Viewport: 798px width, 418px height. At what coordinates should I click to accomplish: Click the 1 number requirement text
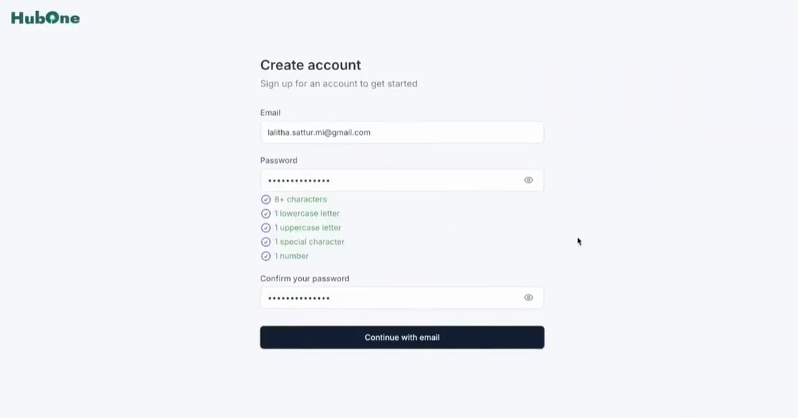coord(291,256)
